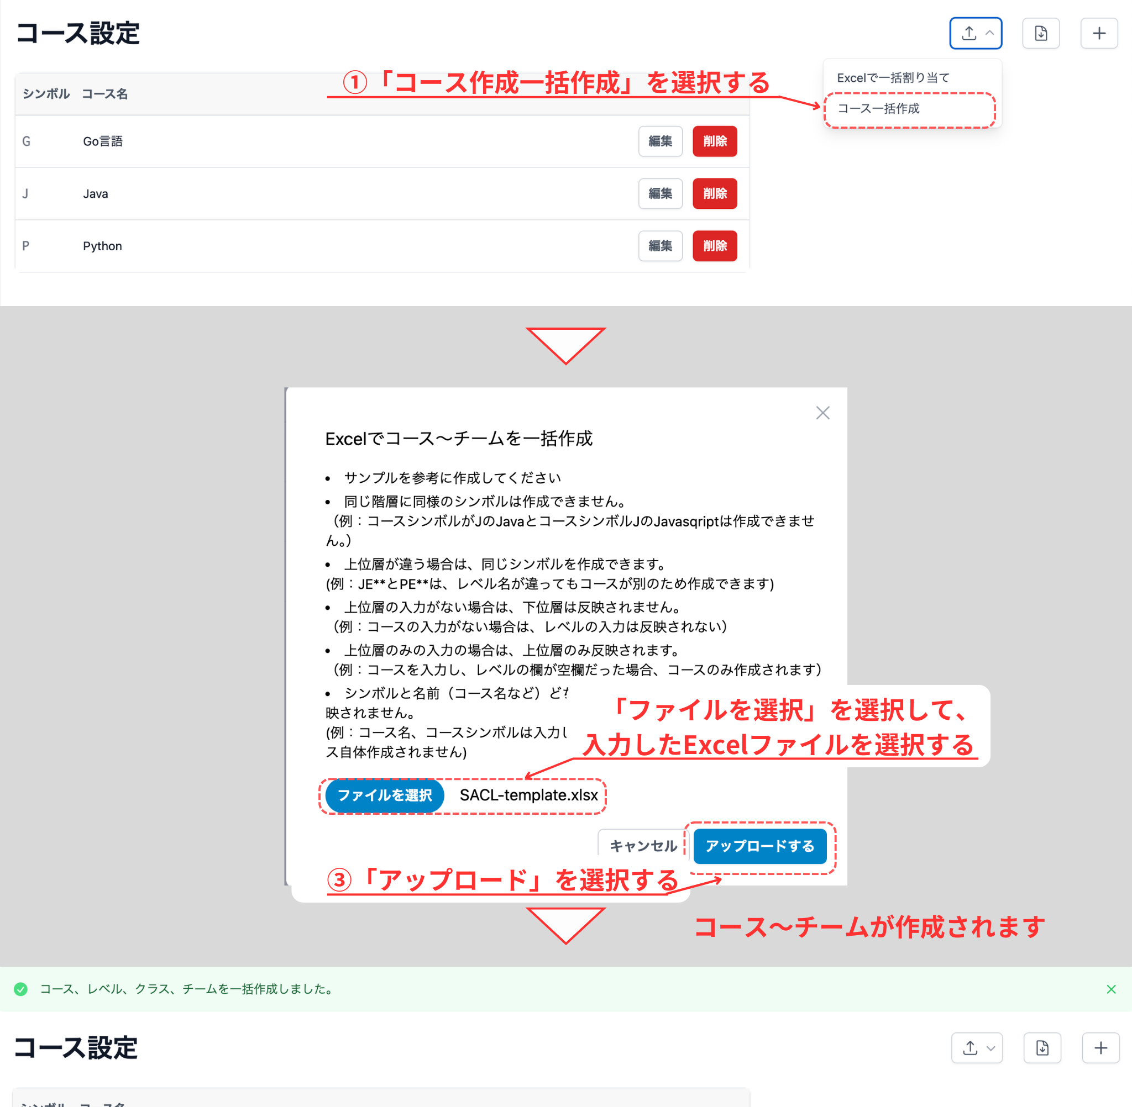Click the plus icon to add a course
The width and height of the screenshot is (1132, 1107).
tap(1099, 33)
